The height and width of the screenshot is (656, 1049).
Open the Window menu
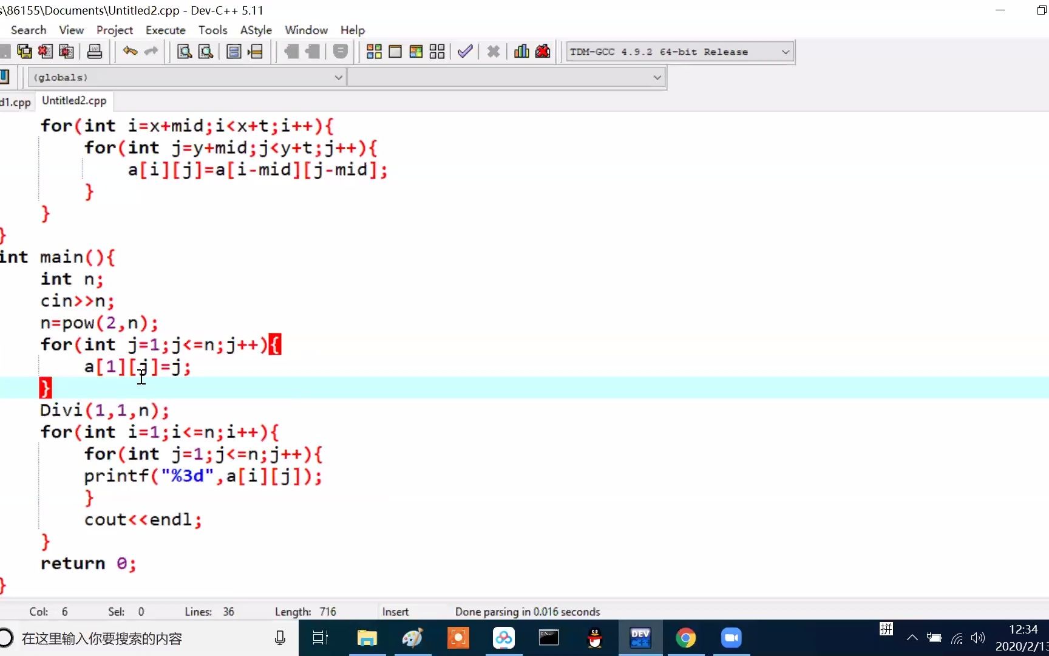pos(306,30)
